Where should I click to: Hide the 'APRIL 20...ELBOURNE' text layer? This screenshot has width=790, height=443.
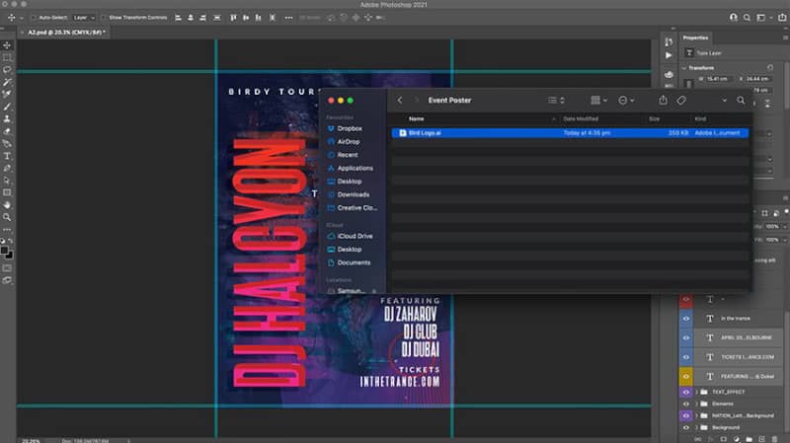click(x=685, y=337)
